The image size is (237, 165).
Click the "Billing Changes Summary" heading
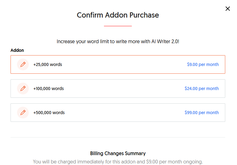click(118, 153)
